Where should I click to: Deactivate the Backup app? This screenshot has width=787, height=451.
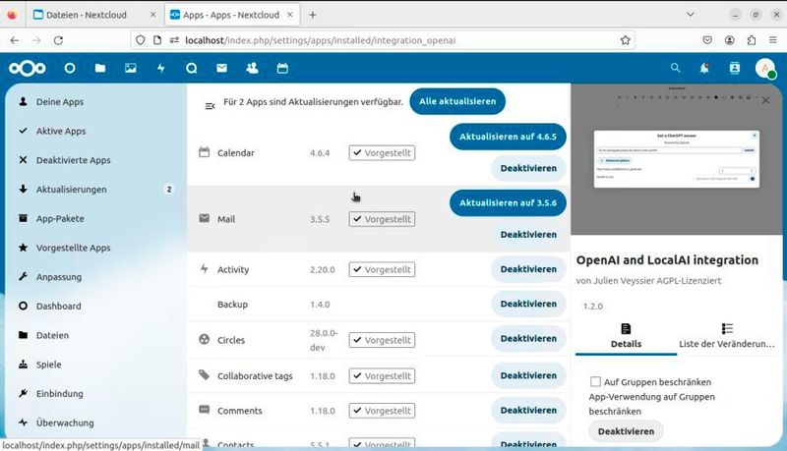pyautogui.click(x=528, y=304)
